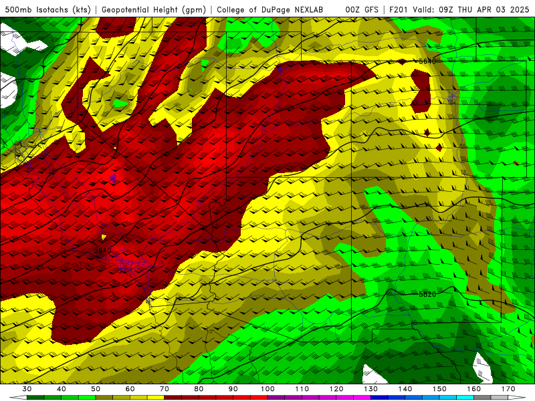Click the "500mb Isotachs (kts)" title text
Screen dimensions: 535x401
coord(47,10)
